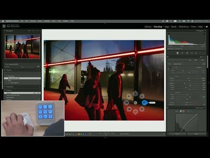Expand the Snapshots panel
This screenshot has width=210, height=158.
coord(5,86)
